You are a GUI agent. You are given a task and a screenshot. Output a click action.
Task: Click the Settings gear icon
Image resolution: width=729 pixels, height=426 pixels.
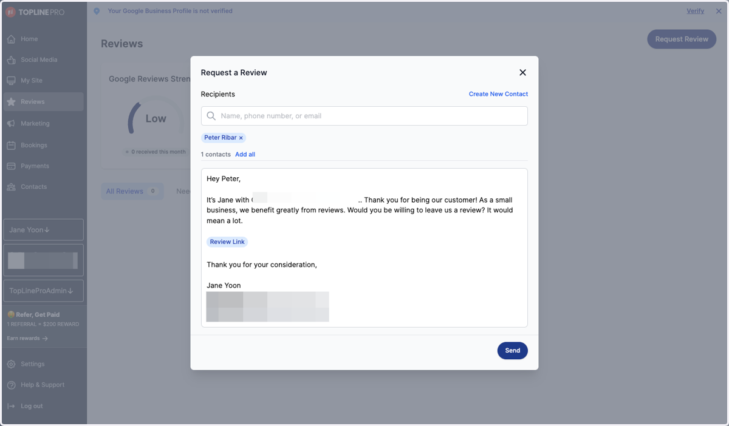coord(11,364)
